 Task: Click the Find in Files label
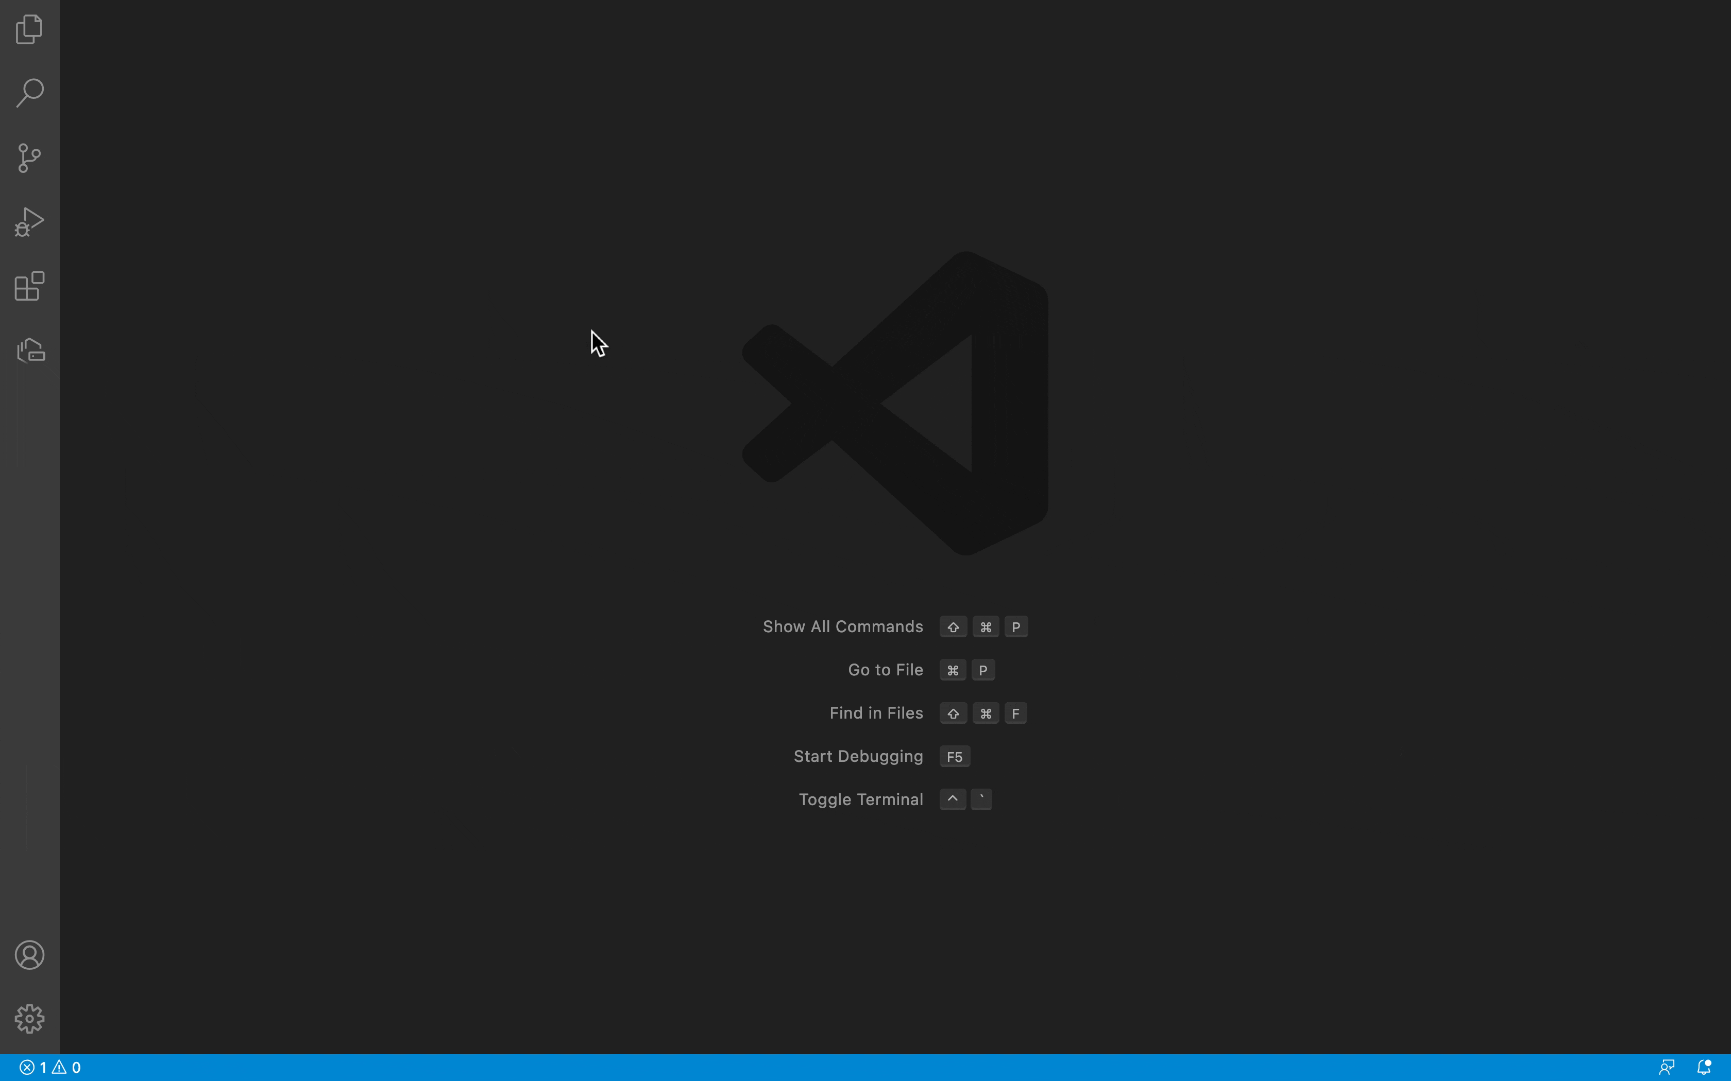(876, 713)
